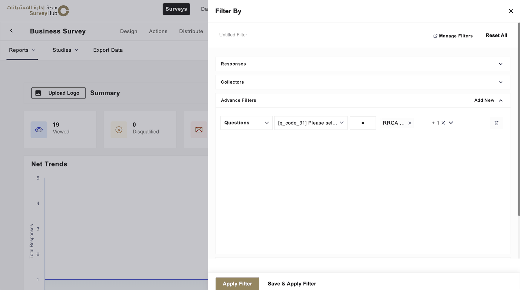Click Reset All filters
The width and height of the screenshot is (520, 290).
click(496, 35)
